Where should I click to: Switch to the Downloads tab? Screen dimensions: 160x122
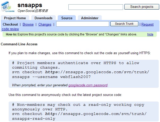pyautogui.click(x=43, y=18)
